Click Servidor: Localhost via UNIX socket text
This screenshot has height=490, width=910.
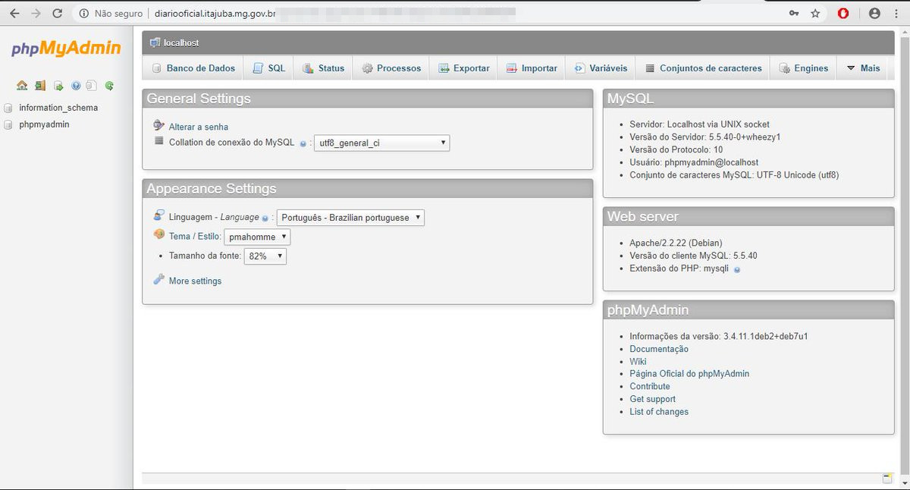(699, 124)
